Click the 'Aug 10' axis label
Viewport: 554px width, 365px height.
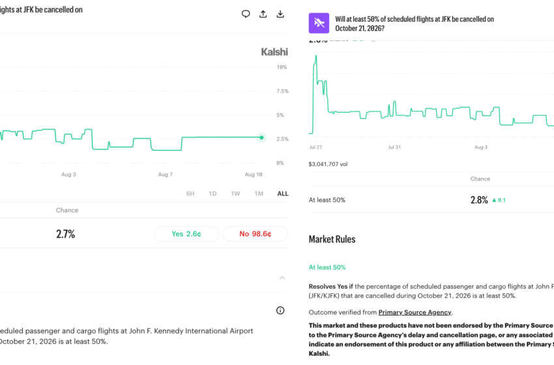coord(254,174)
